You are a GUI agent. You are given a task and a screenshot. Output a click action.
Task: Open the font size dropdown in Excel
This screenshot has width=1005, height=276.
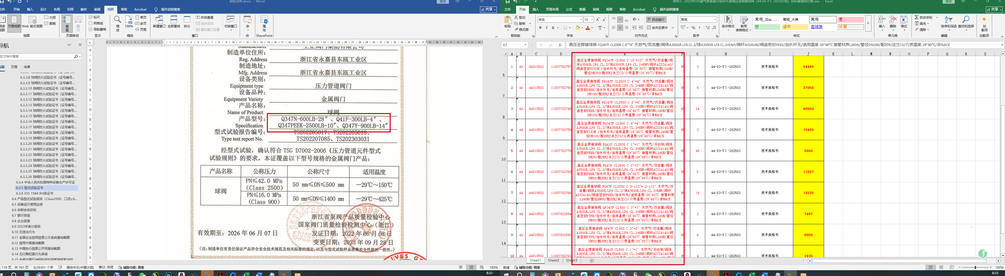click(x=592, y=19)
